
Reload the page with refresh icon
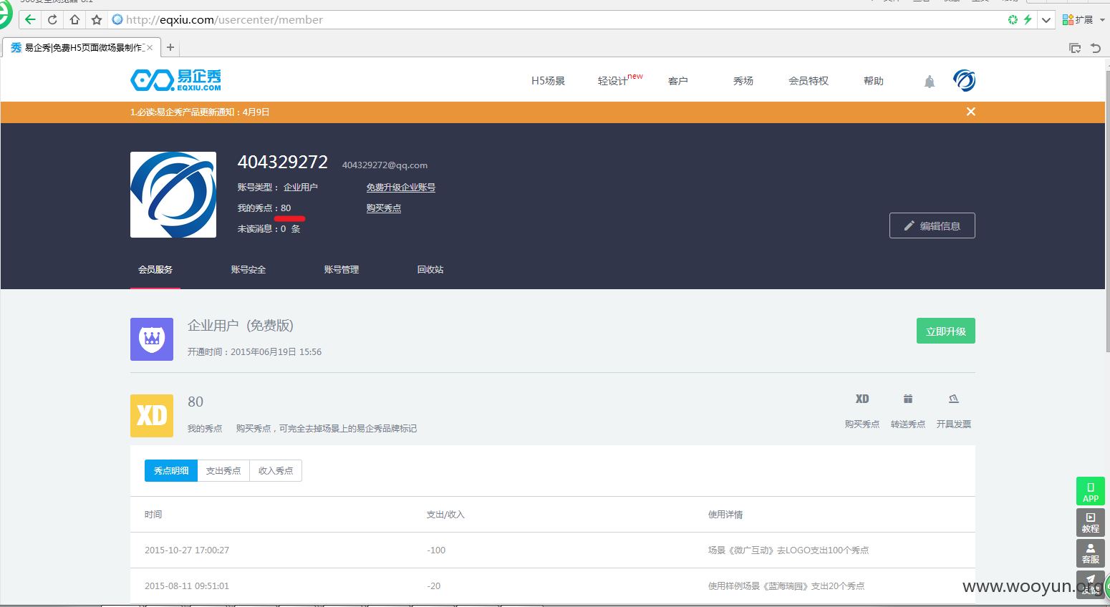[52, 19]
